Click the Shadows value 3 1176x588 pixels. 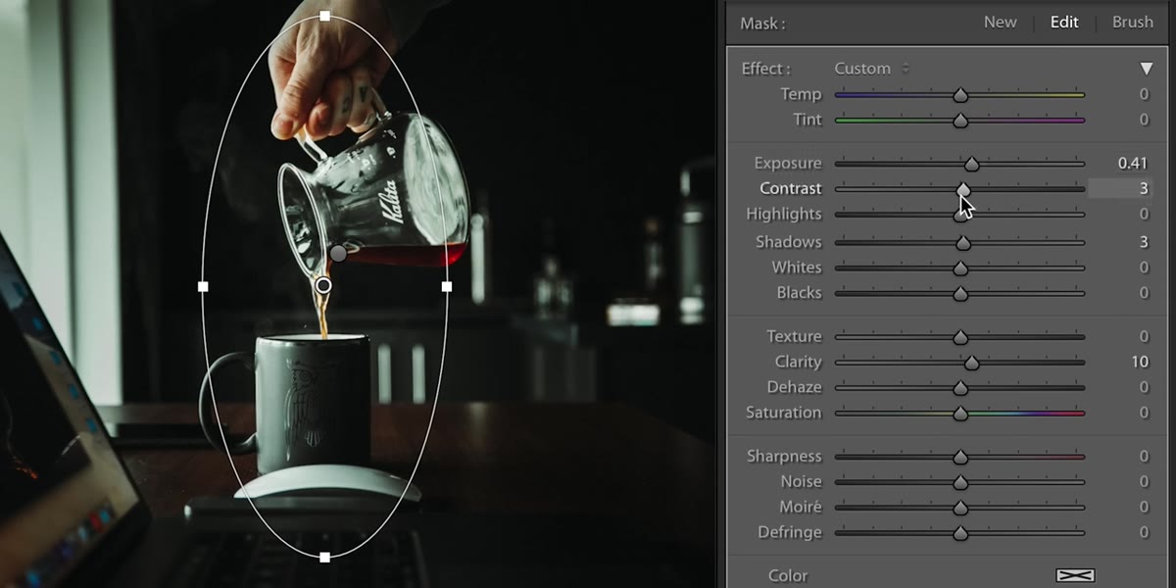tap(1144, 241)
